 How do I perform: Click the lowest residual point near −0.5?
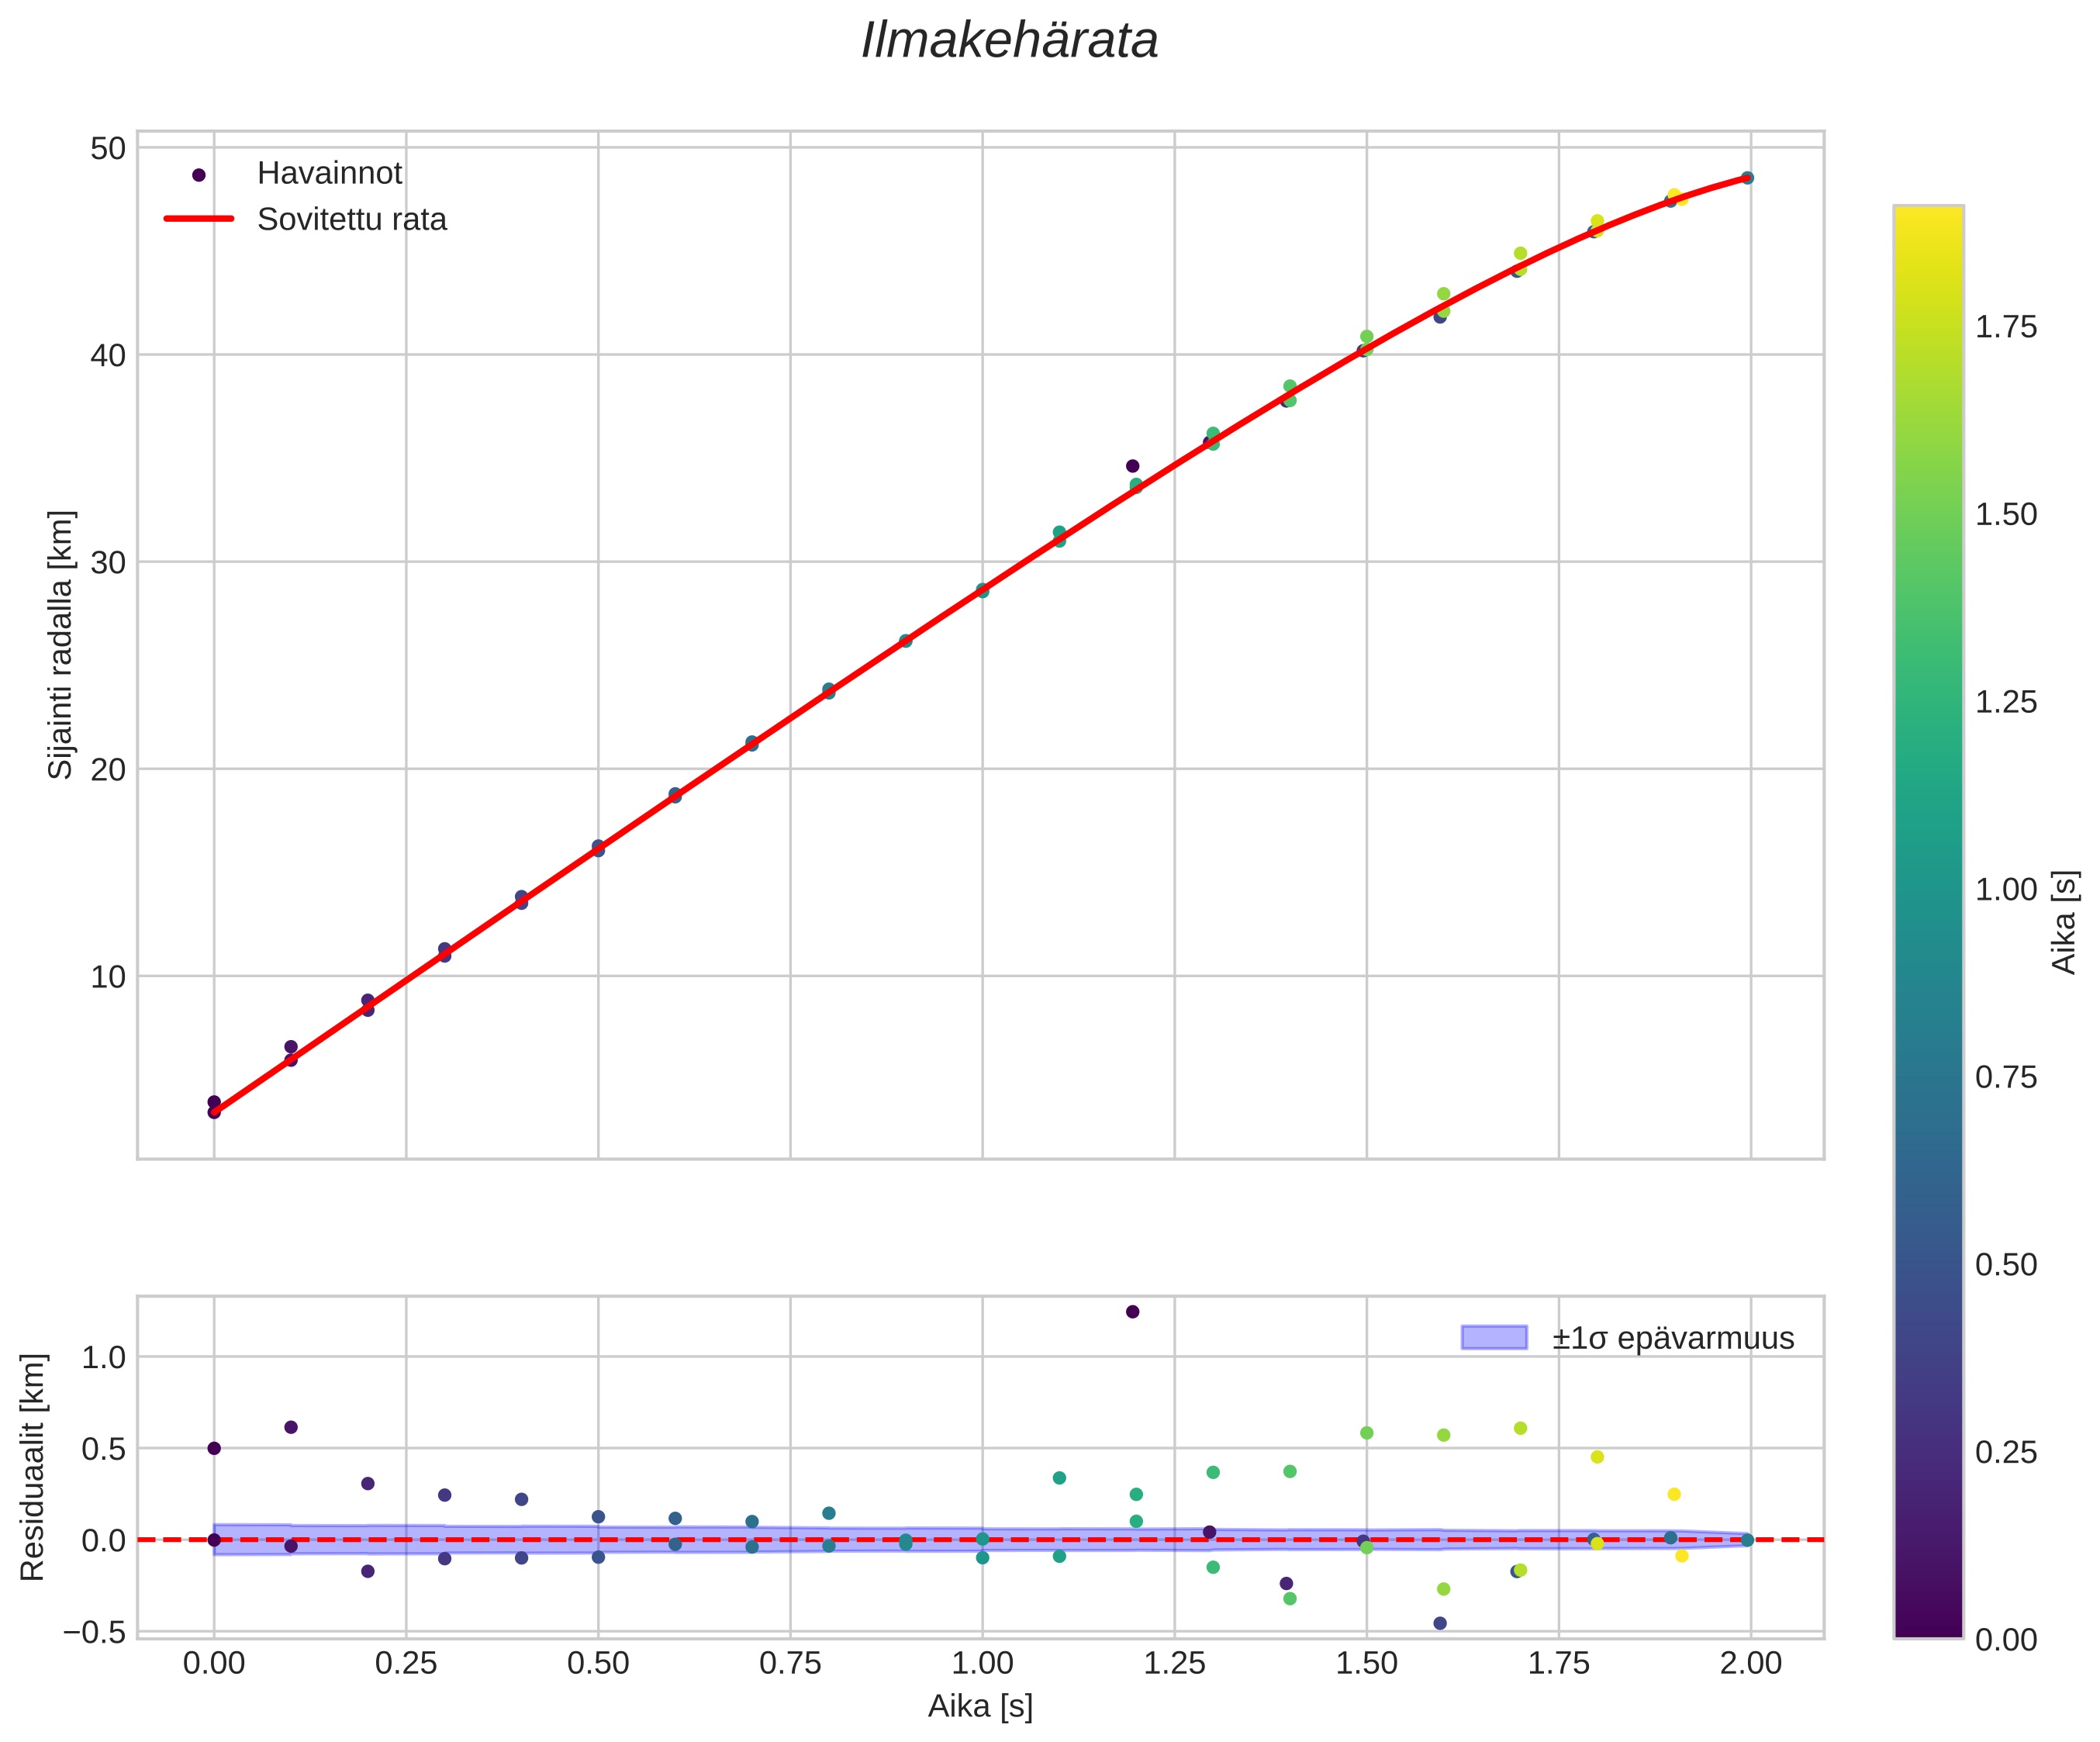[1440, 1623]
